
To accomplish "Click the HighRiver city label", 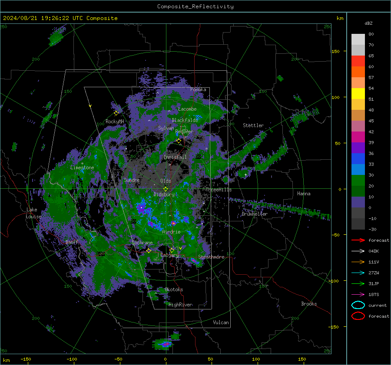I will [180, 305].
